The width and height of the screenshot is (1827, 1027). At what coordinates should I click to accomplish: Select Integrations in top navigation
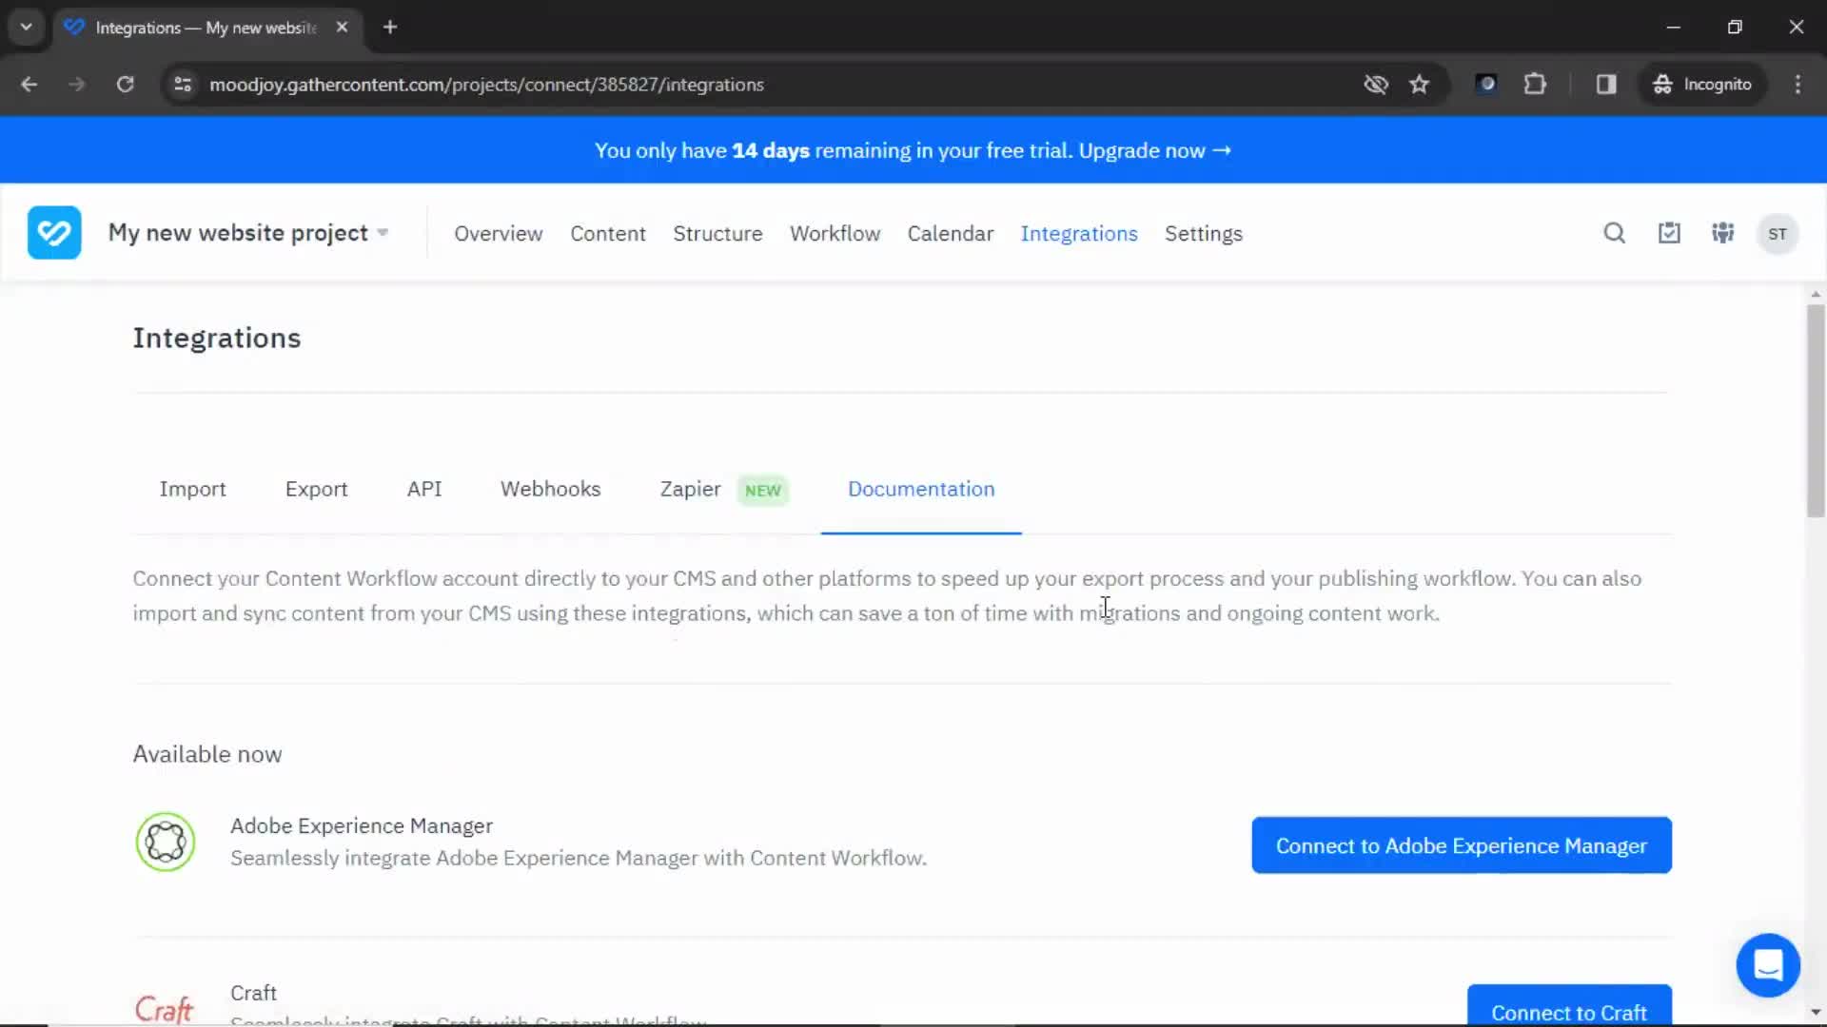[x=1079, y=234]
